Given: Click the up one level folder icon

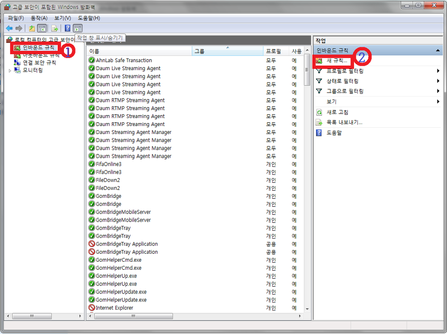Looking at the screenshot, I should (32, 28).
